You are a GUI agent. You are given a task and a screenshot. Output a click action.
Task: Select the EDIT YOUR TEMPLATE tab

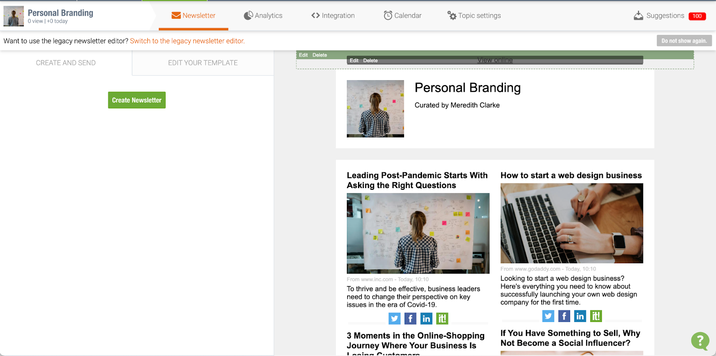tap(203, 63)
